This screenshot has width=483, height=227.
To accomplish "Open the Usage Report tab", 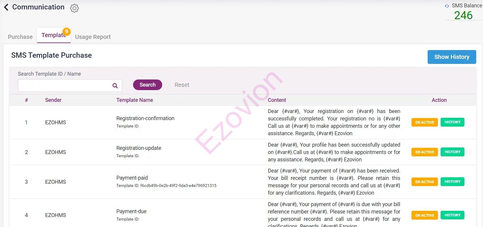I will pyautogui.click(x=93, y=37).
